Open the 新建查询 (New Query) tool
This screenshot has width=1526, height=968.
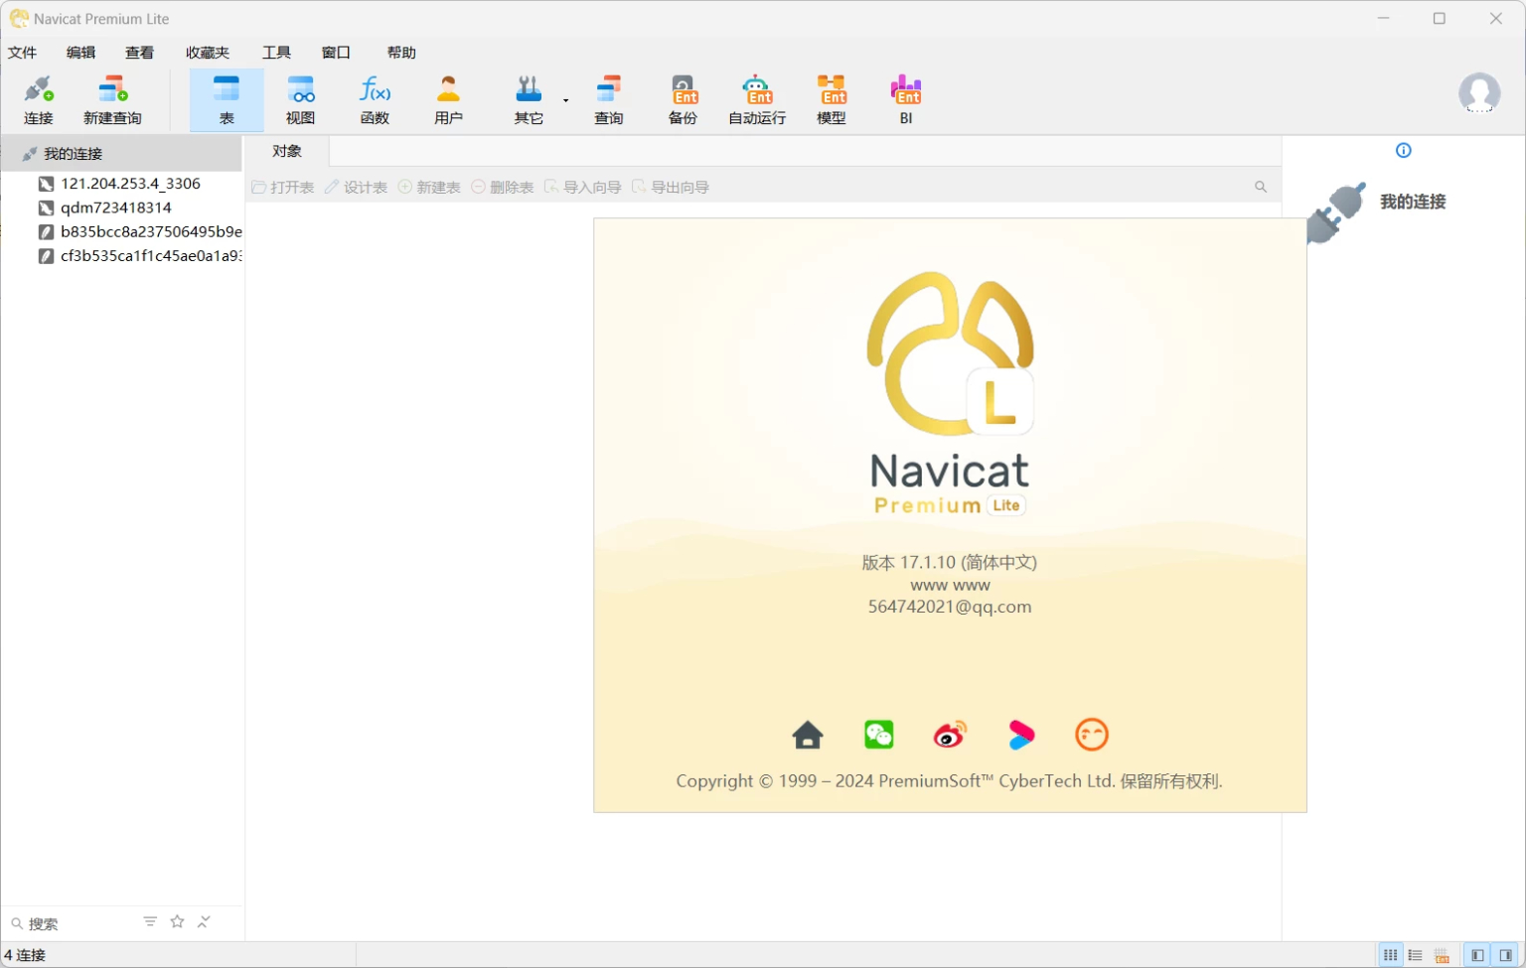tap(112, 98)
